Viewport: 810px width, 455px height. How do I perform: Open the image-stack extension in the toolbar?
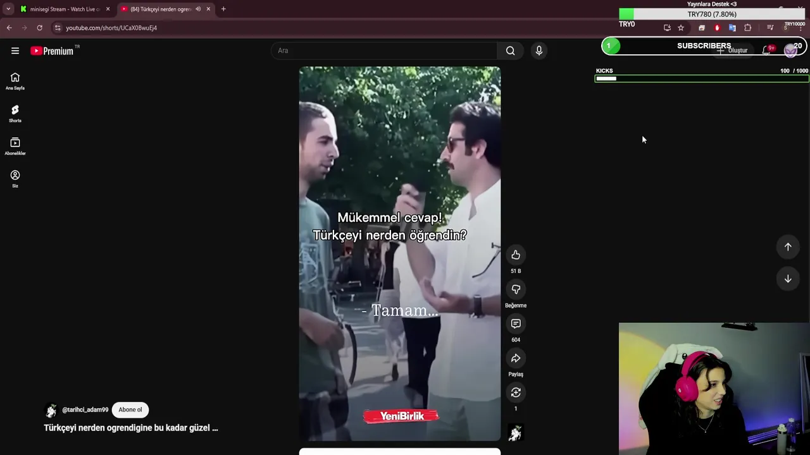click(702, 28)
